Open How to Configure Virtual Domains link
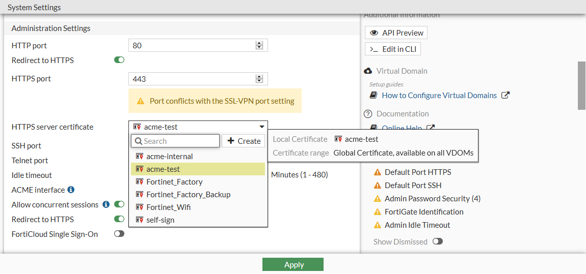This screenshot has height=274, width=586. pos(439,95)
